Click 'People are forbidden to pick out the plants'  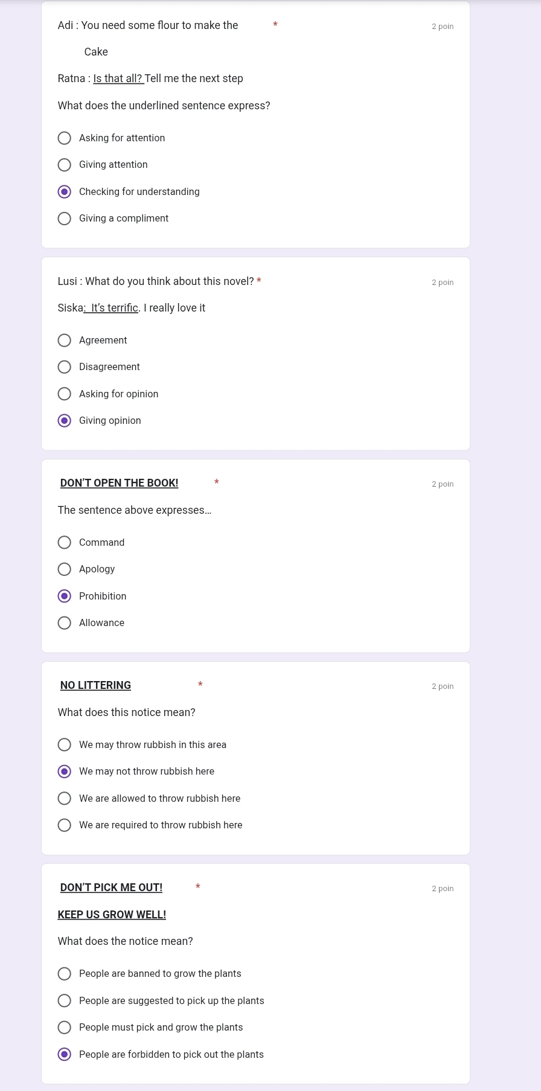[65, 1055]
